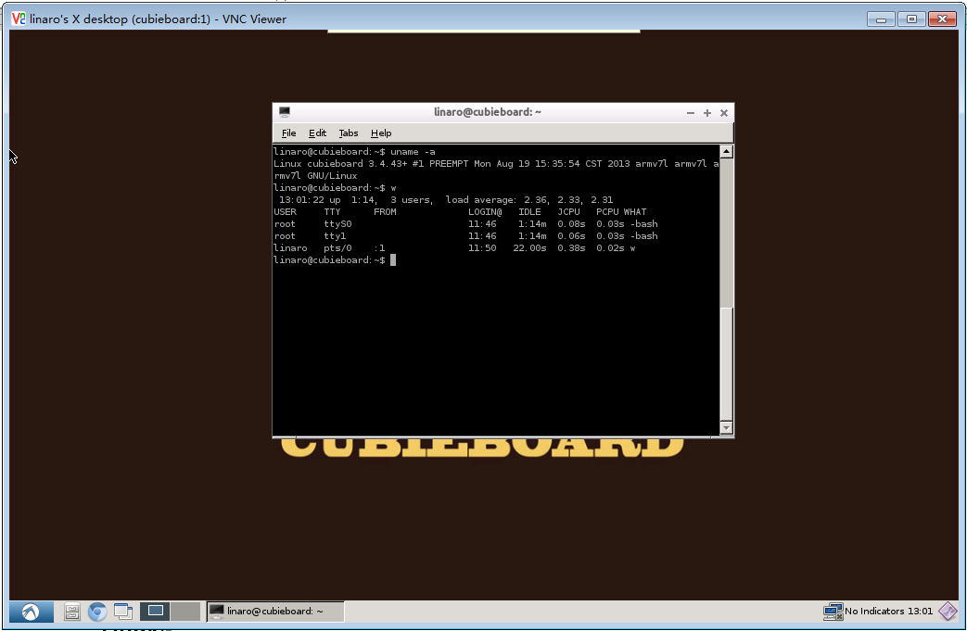Switch to the second workspace in the pager

pos(185,611)
